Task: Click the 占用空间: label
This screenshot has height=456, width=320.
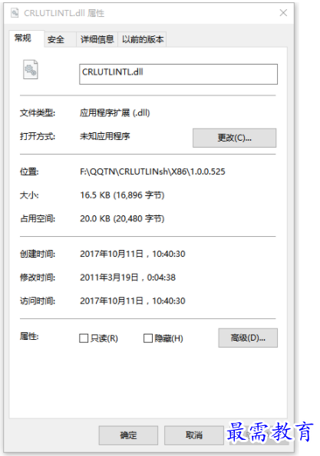Action: (38, 218)
